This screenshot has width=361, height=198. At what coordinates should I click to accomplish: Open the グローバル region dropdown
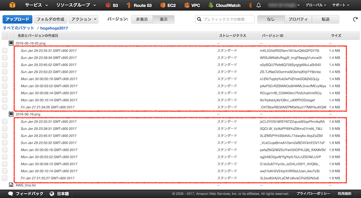coord(315,5)
